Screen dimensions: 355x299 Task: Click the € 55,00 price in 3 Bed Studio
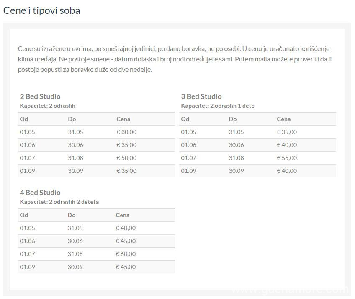(x=287, y=158)
